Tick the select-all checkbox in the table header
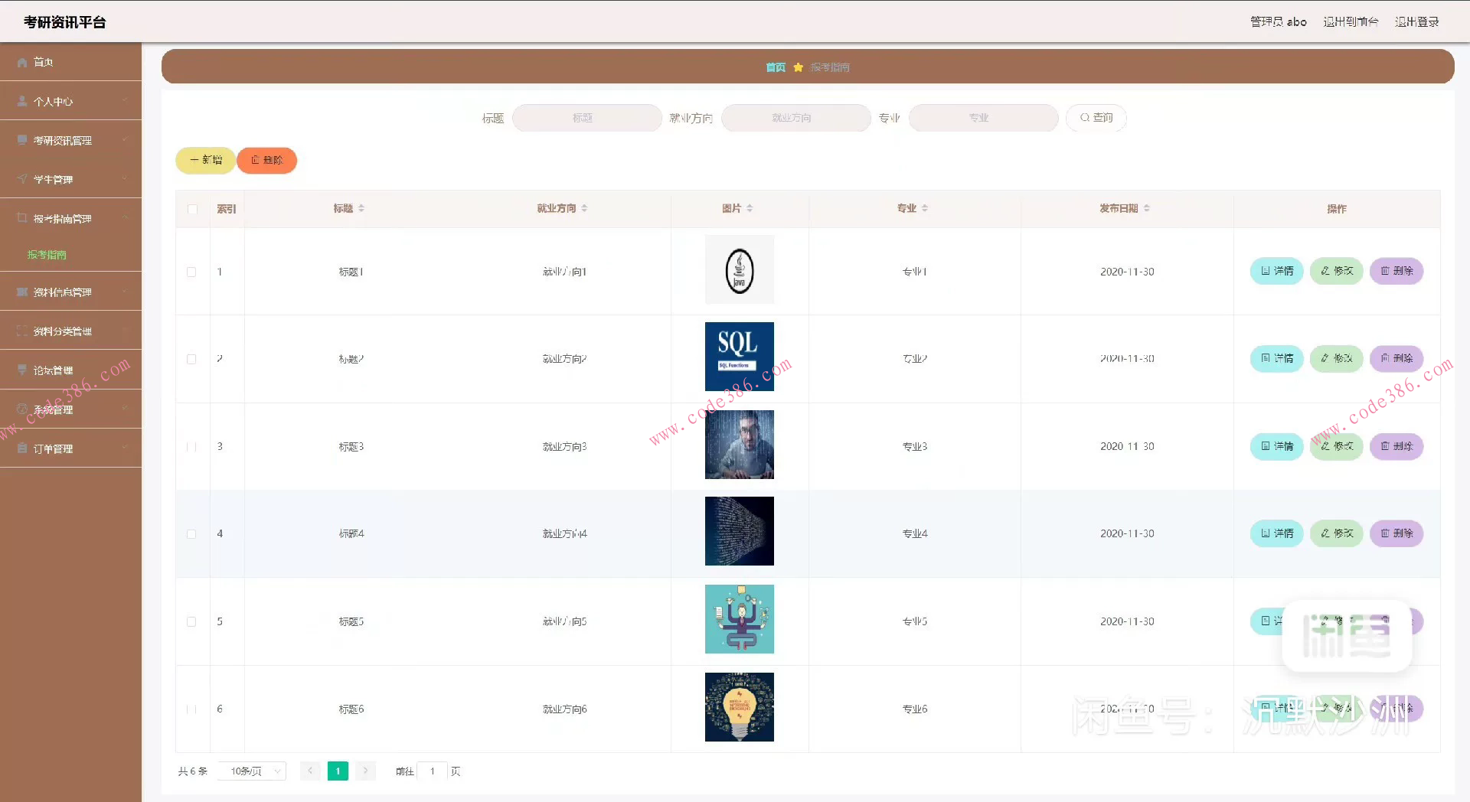This screenshot has height=802, width=1470. click(x=192, y=209)
